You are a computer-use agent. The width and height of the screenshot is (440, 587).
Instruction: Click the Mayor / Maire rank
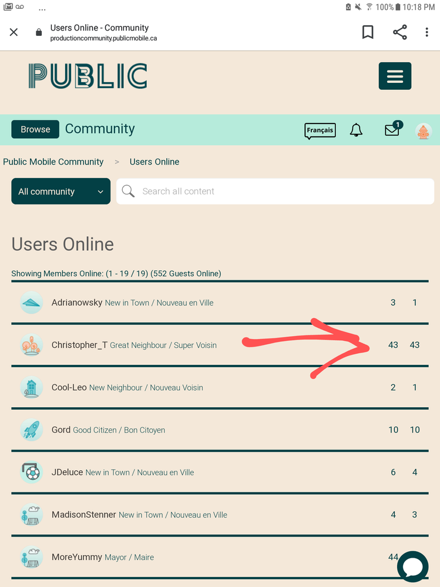tap(129, 557)
